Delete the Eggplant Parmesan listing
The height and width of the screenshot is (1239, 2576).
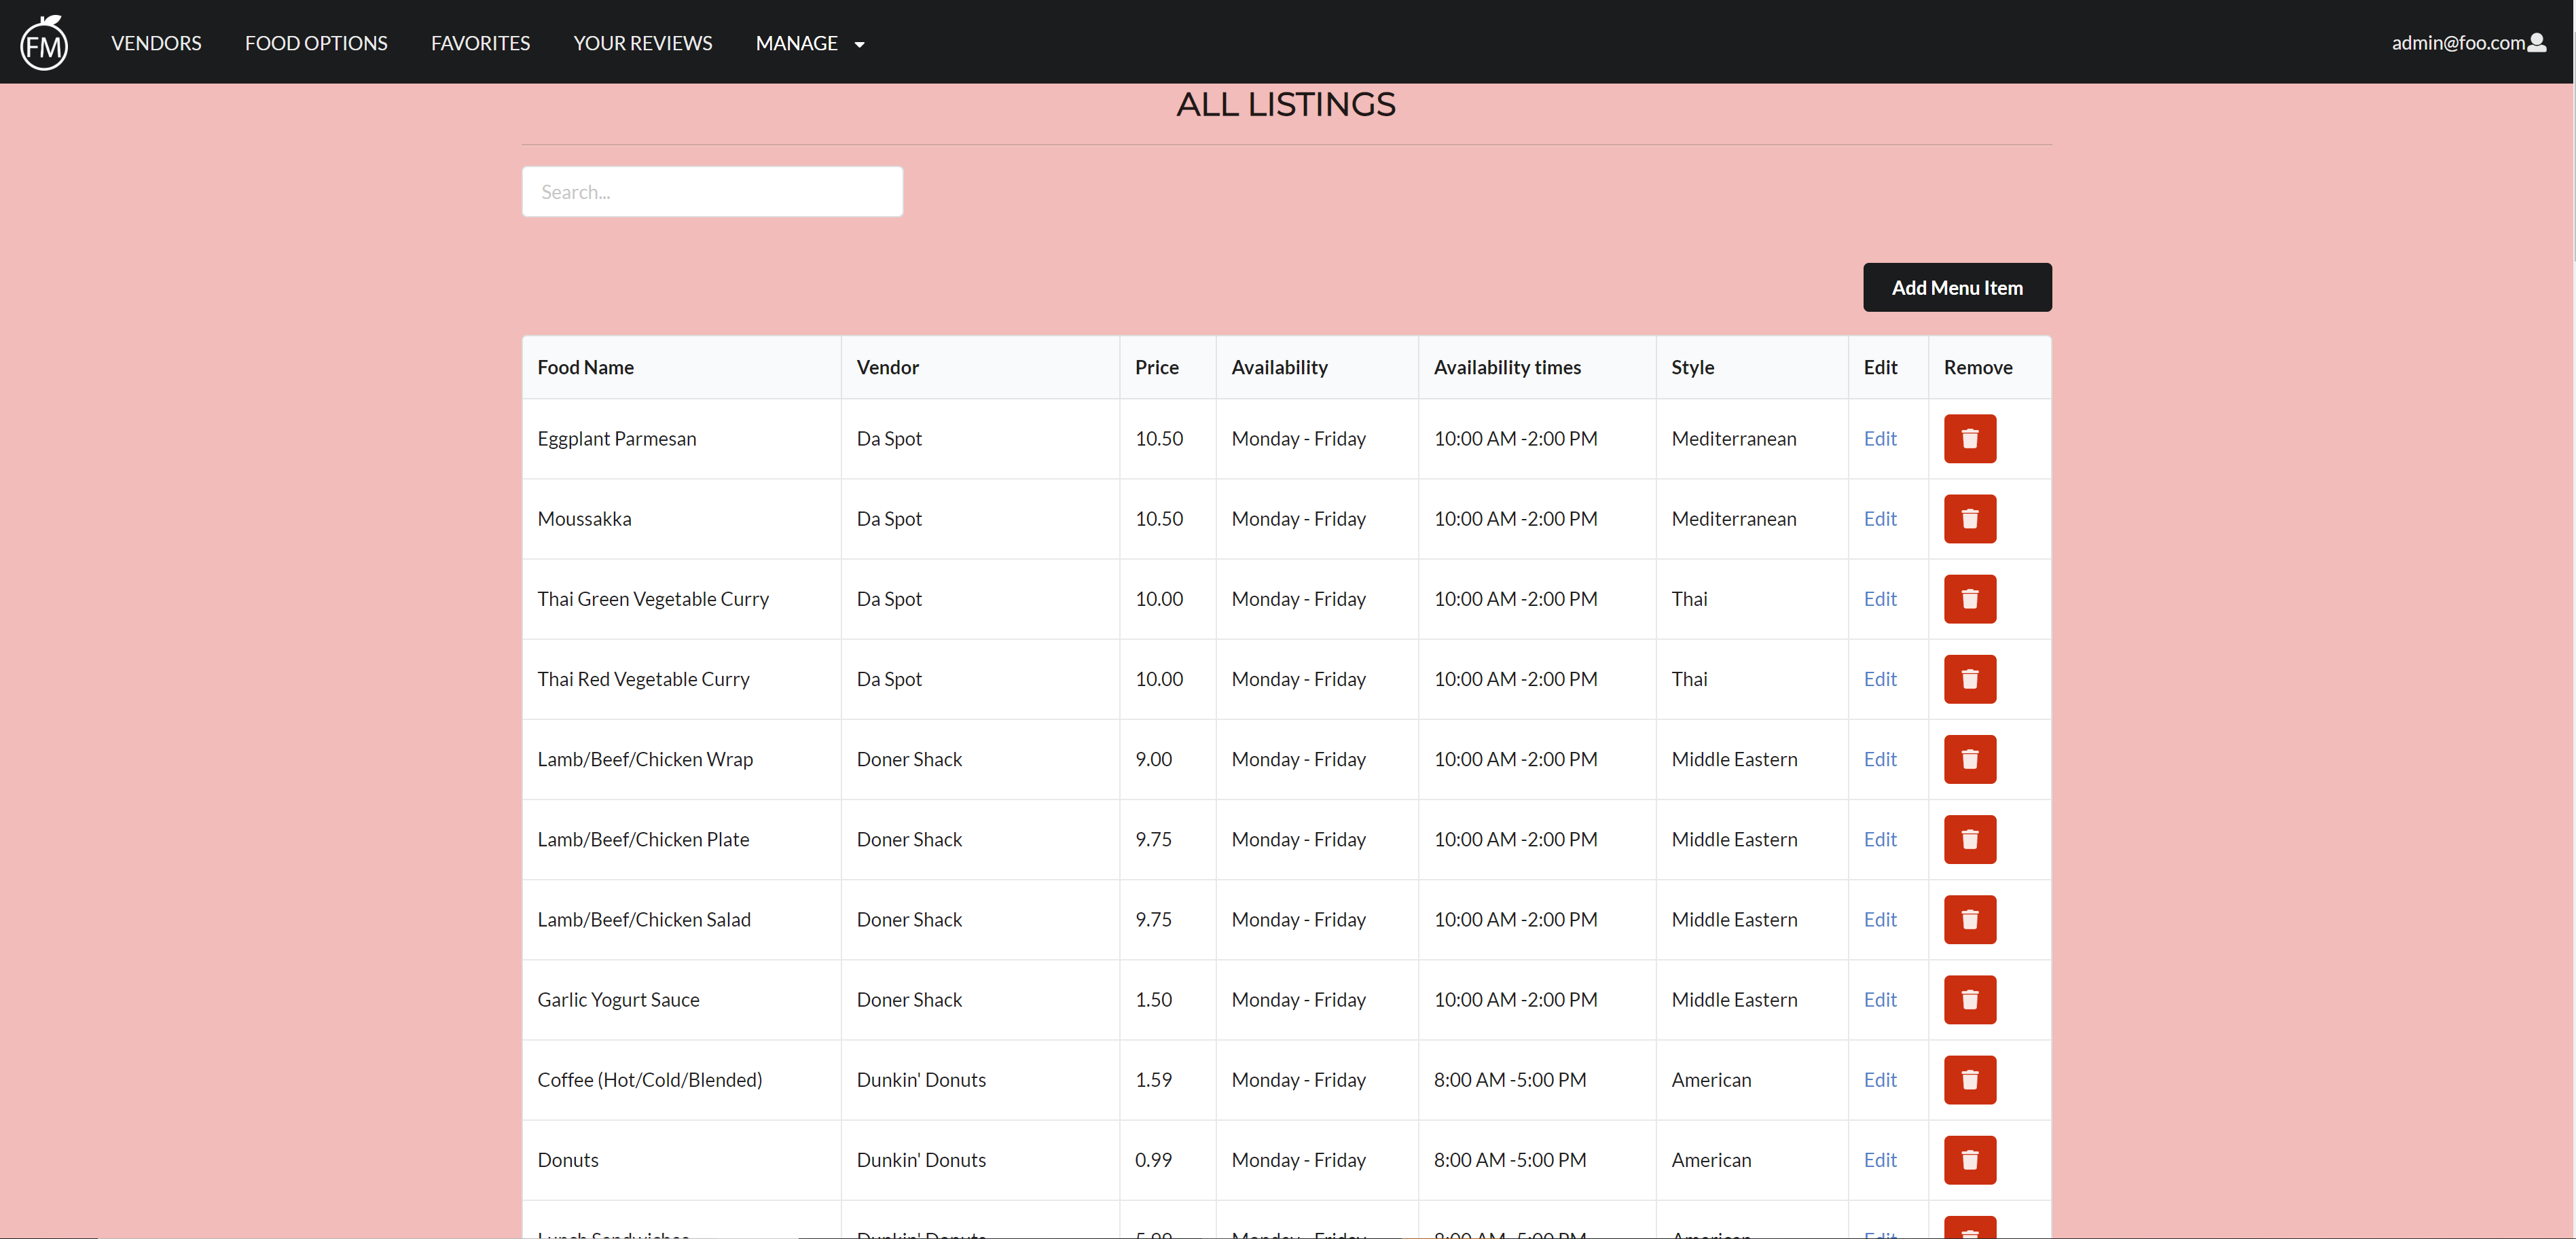(x=1969, y=438)
